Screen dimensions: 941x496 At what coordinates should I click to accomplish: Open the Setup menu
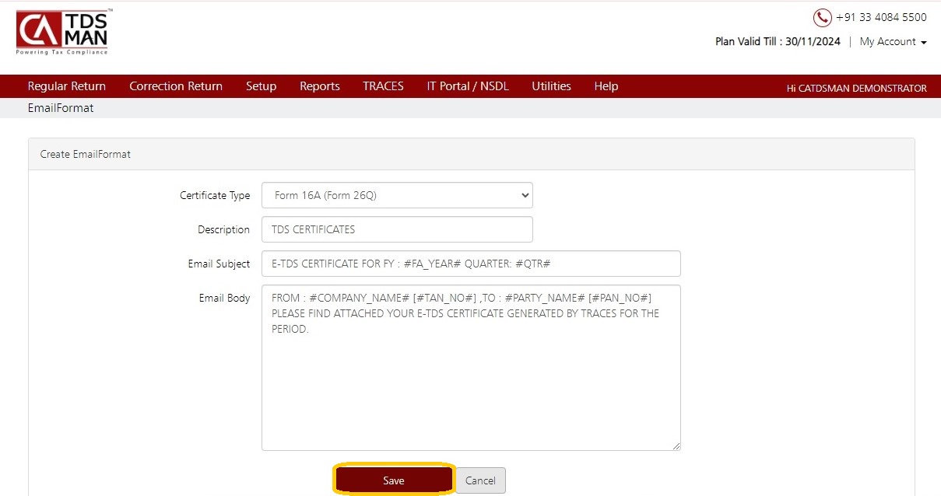coord(261,86)
